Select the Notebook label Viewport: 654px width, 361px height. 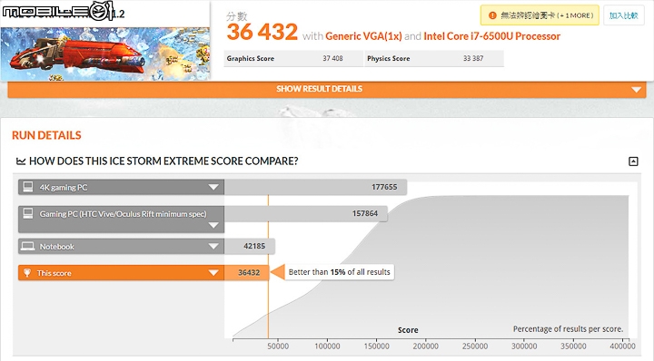56,247
